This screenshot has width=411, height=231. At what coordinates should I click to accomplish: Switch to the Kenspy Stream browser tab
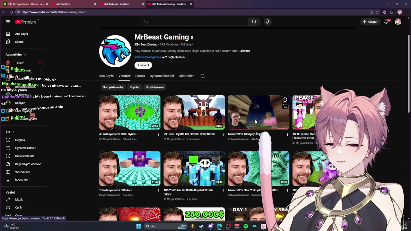[26, 4]
